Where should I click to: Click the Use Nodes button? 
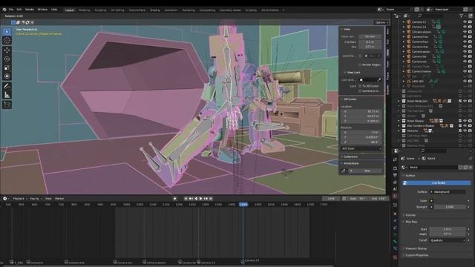pyautogui.click(x=436, y=183)
